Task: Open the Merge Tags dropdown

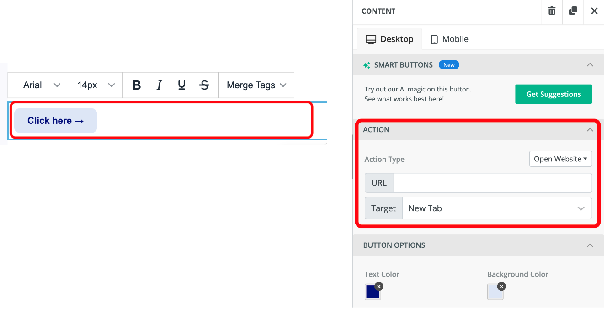Action: click(x=256, y=85)
